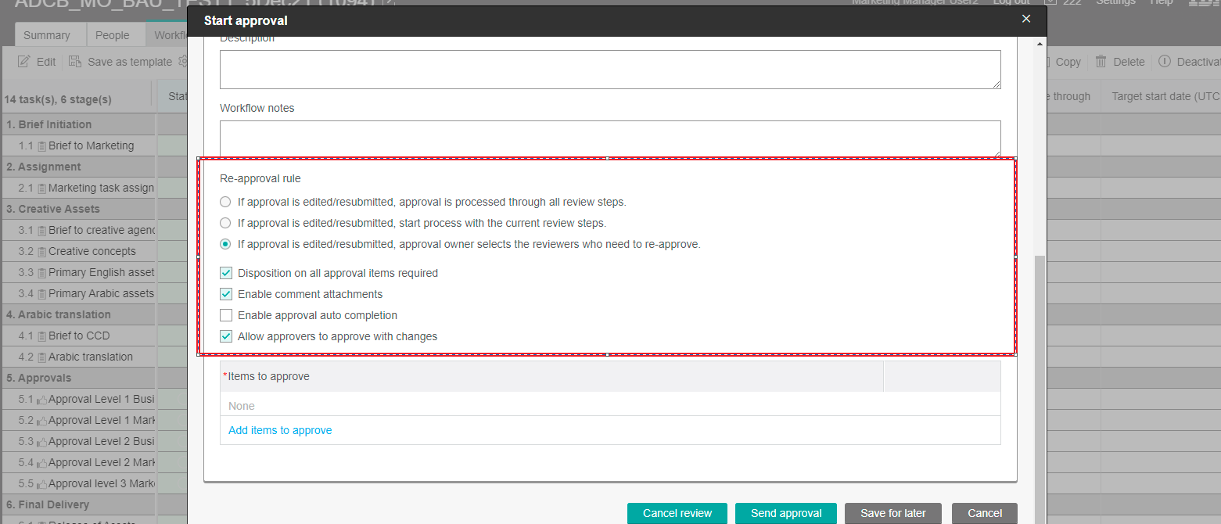The width and height of the screenshot is (1221, 524).
Task: Click the Send approval button
Action: click(x=785, y=513)
